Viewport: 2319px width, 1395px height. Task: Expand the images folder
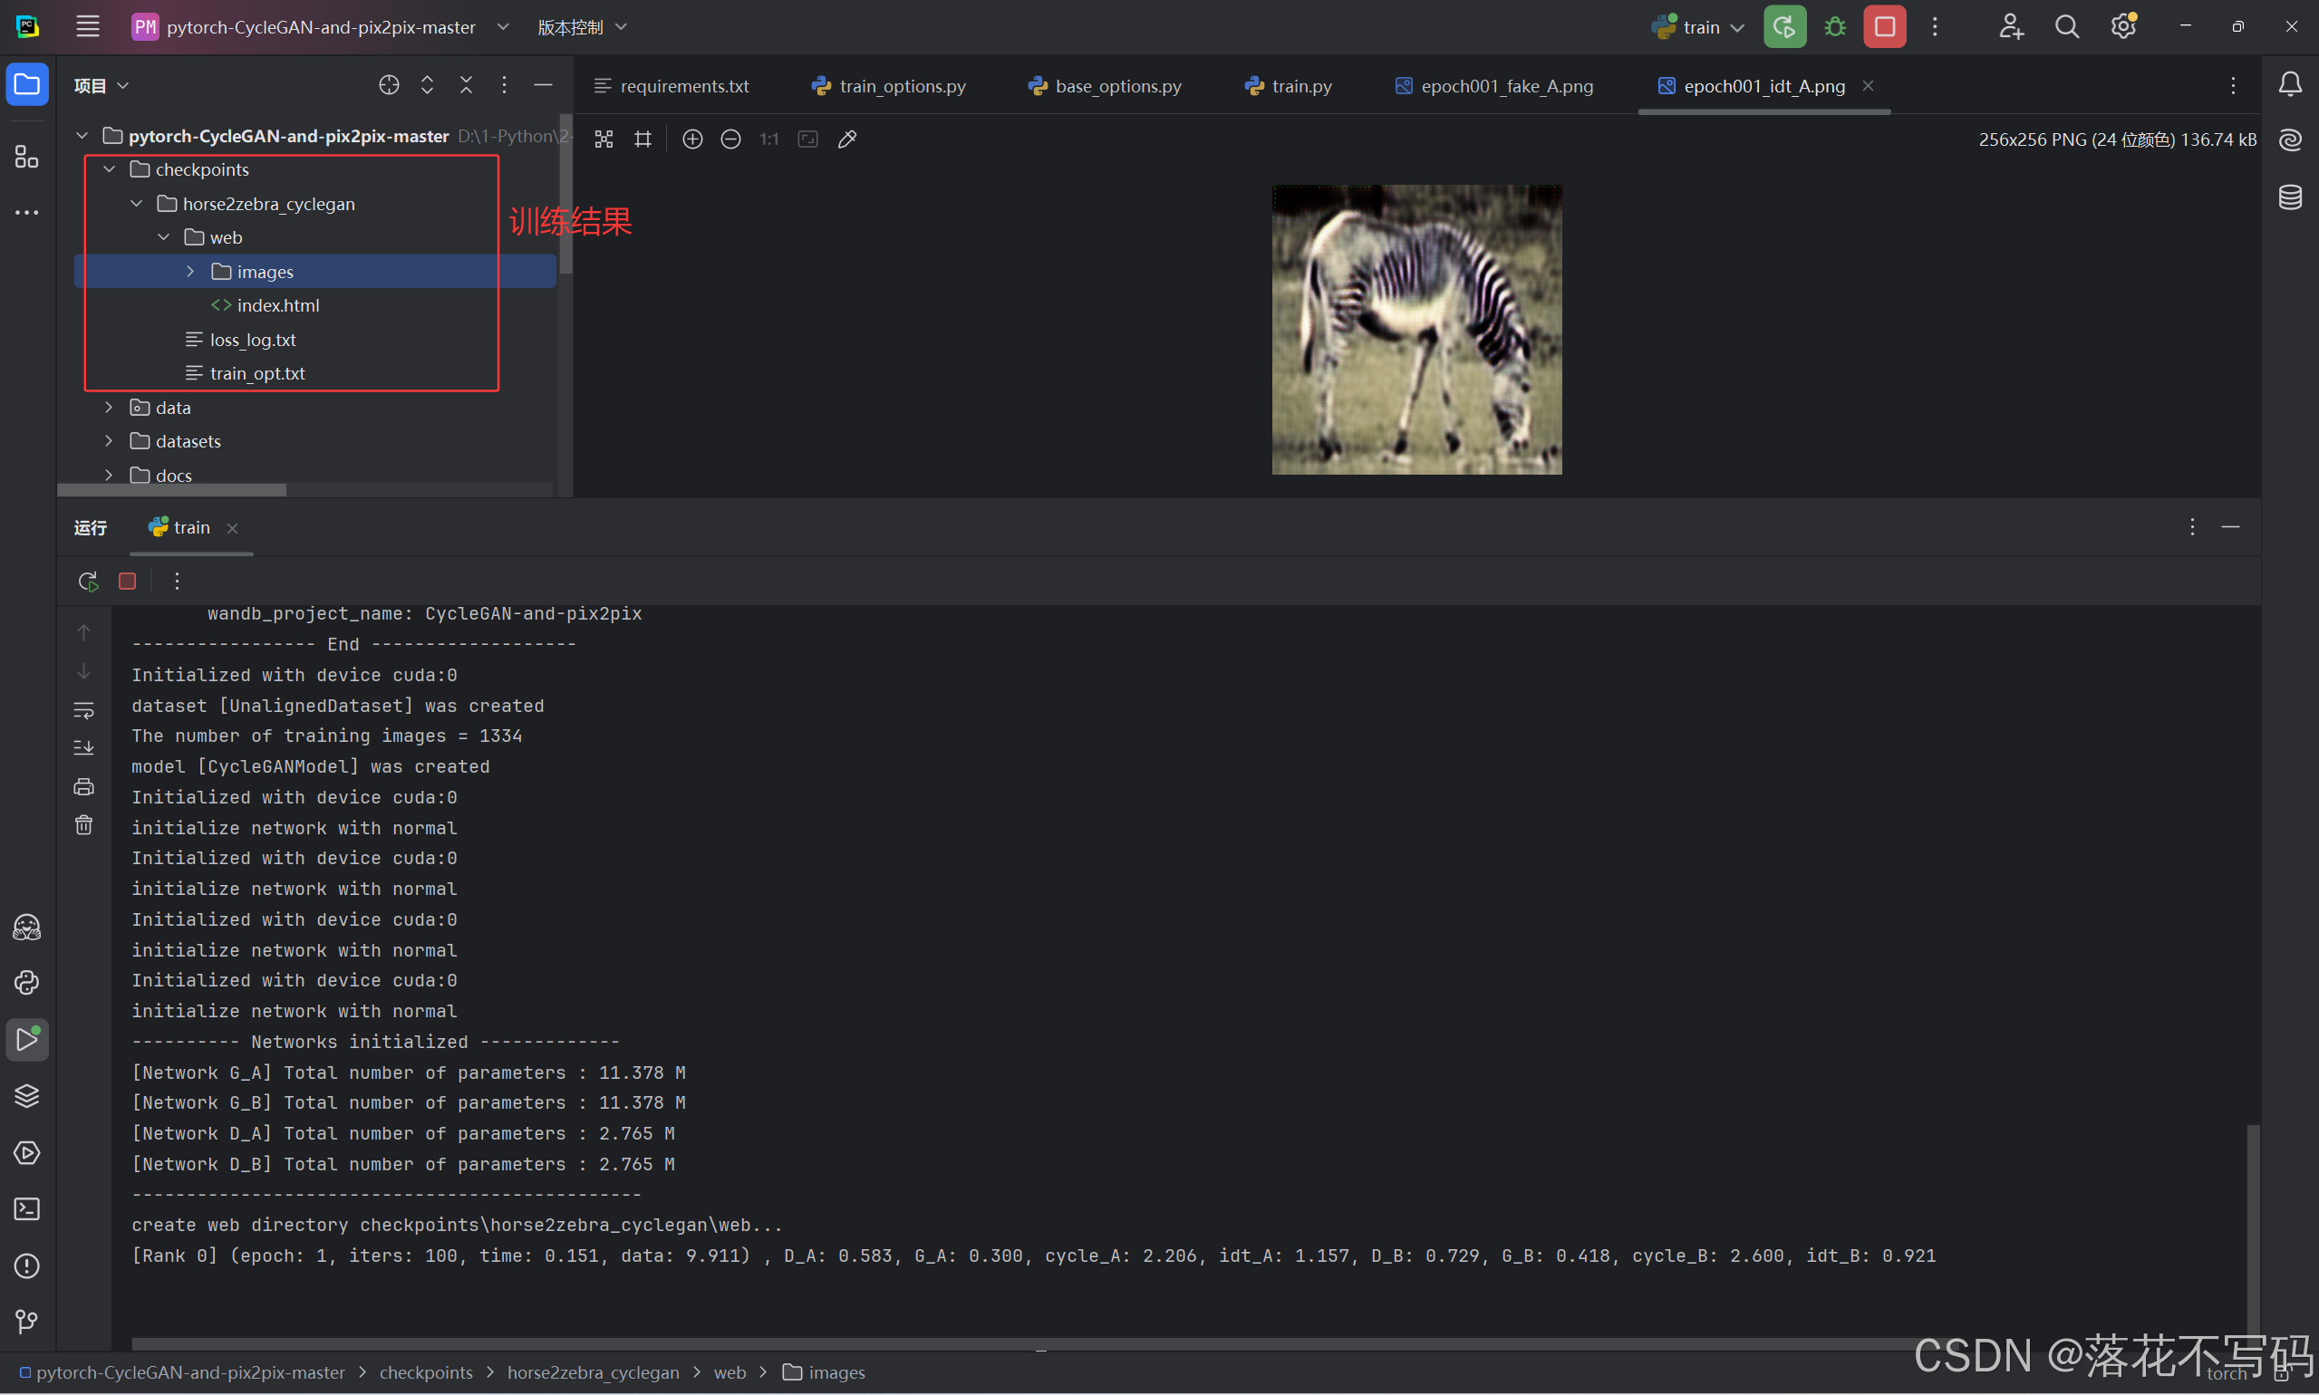tap(191, 272)
